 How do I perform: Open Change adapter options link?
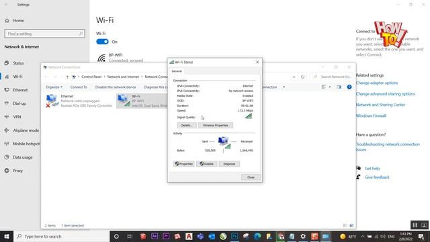(377, 83)
